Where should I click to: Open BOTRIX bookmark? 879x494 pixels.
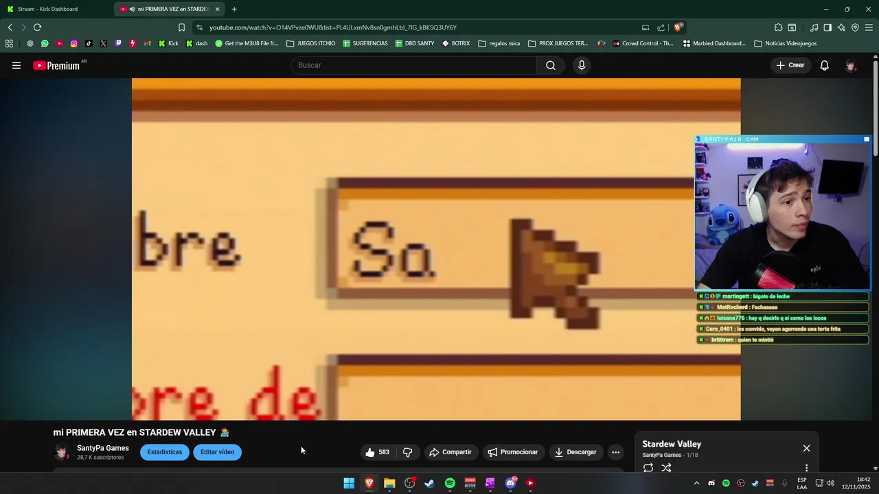point(456,43)
